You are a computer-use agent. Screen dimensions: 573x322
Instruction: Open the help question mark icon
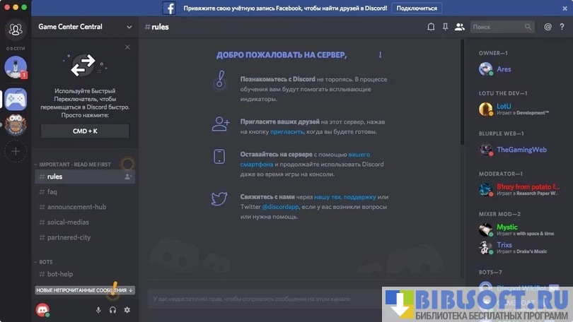tap(563, 27)
